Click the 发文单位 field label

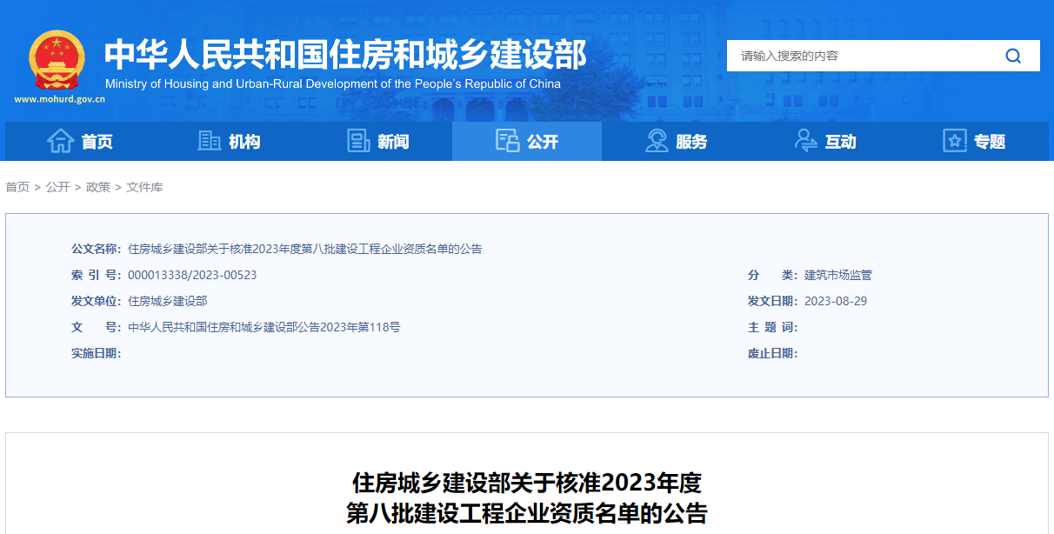tap(97, 301)
